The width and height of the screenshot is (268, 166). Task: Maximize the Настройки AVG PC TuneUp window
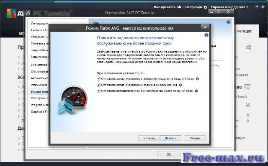[x=219, y=12]
